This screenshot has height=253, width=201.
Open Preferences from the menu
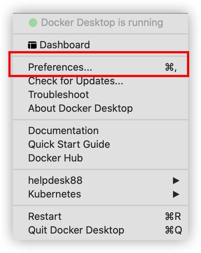[x=100, y=67]
